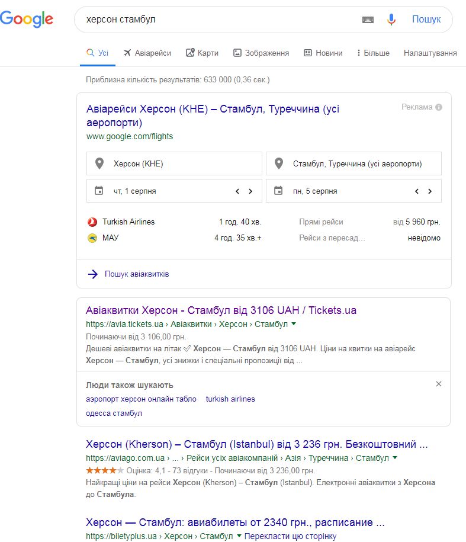Search аэропорт херсон онлайн табло suggestion
The height and width of the screenshot is (542, 466).
(141, 399)
